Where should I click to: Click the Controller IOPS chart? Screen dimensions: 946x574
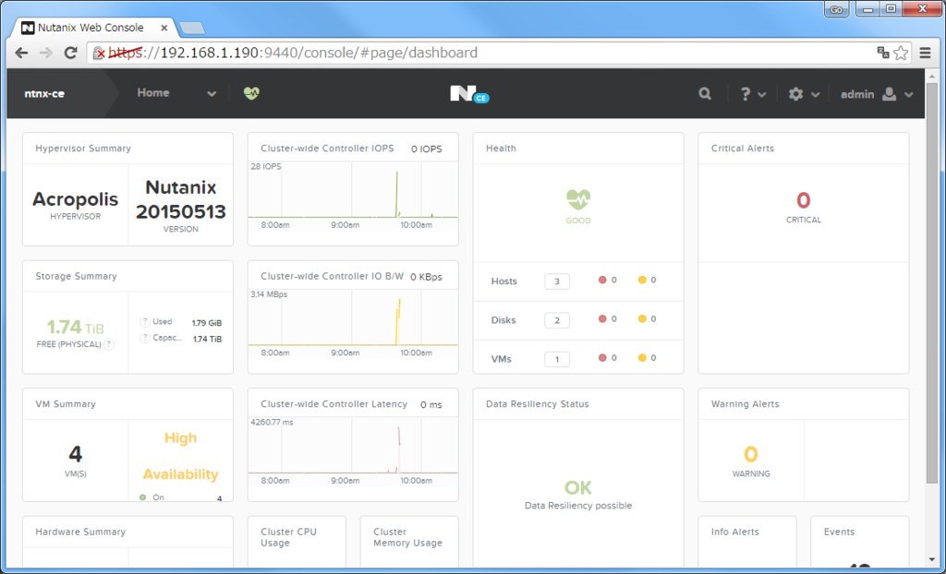click(x=353, y=196)
